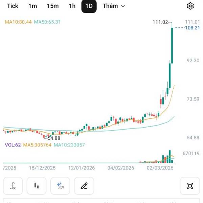Click the 108.21 current price marker

pyautogui.click(x=191, y=28)
